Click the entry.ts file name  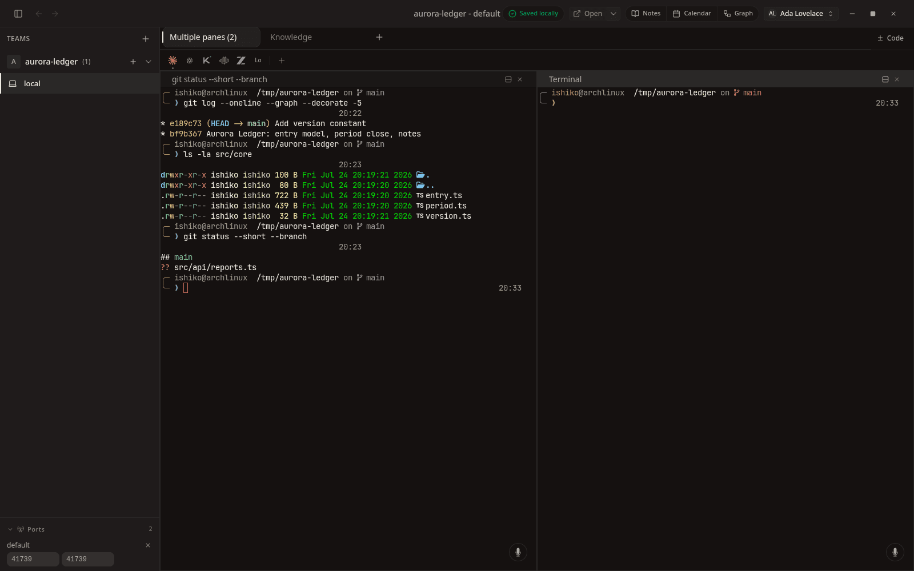coord(444,196)
